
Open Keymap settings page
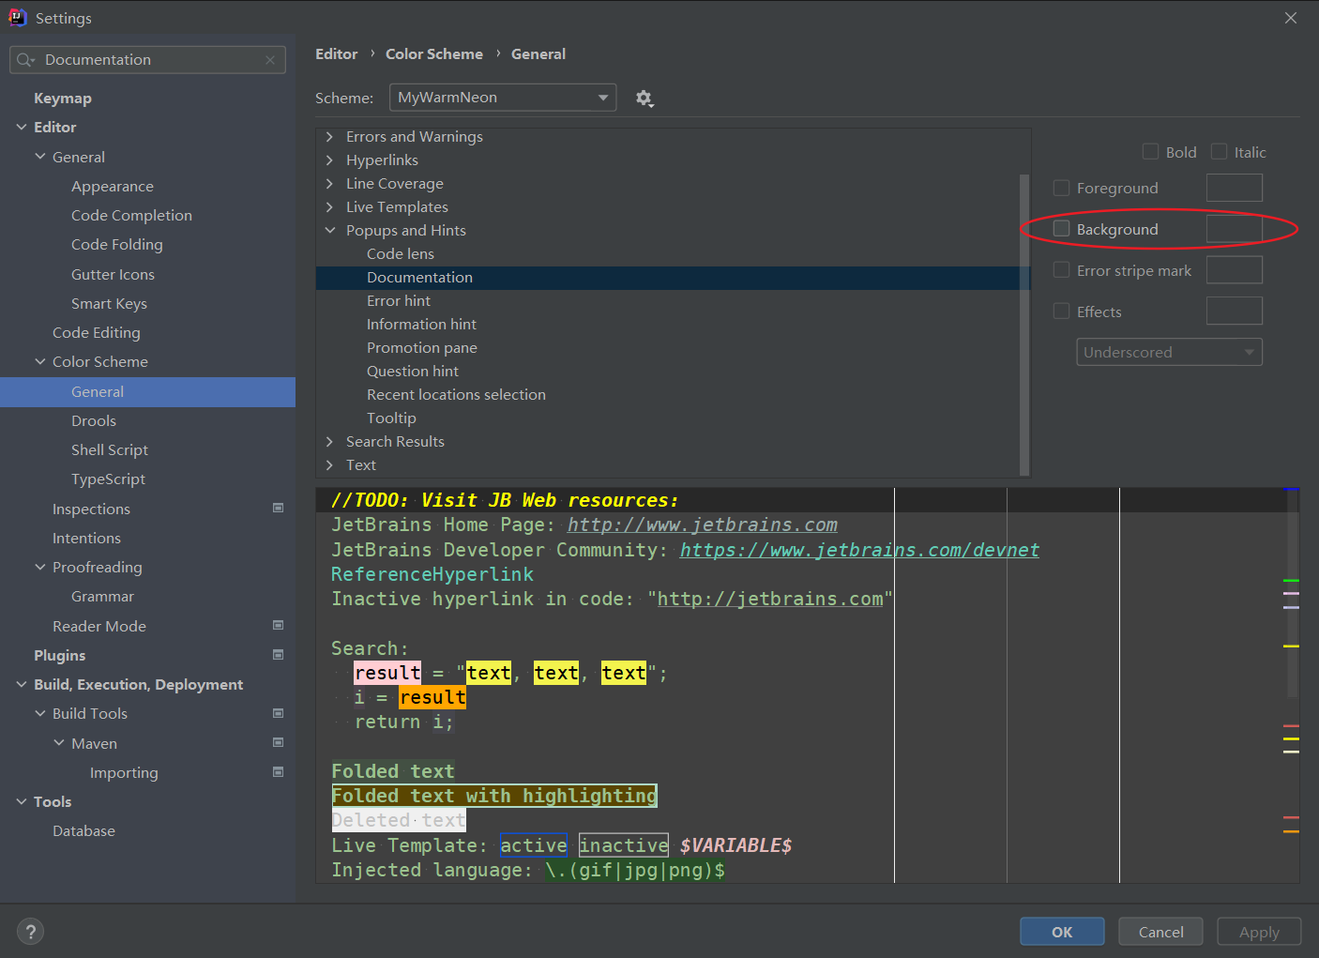(x=63, y=99)
